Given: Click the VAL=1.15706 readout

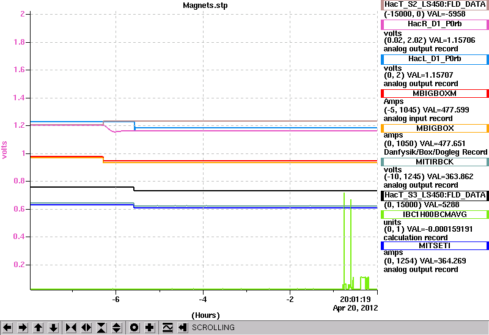Looking at the screenshot, I should pos(452,40).
